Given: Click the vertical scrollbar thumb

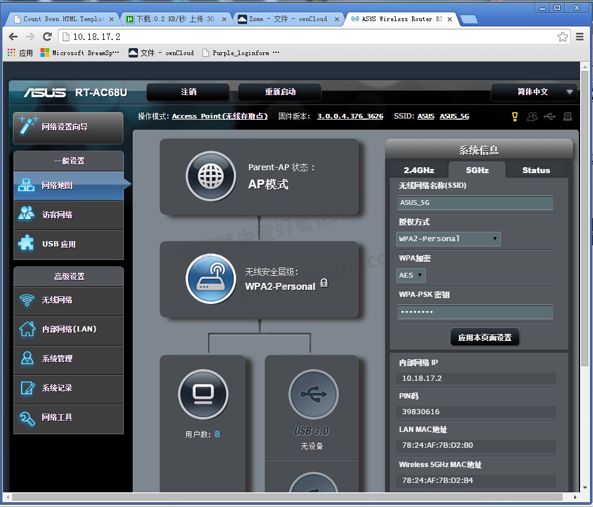Looking at the screenshot, I should [x=585, y=218].
